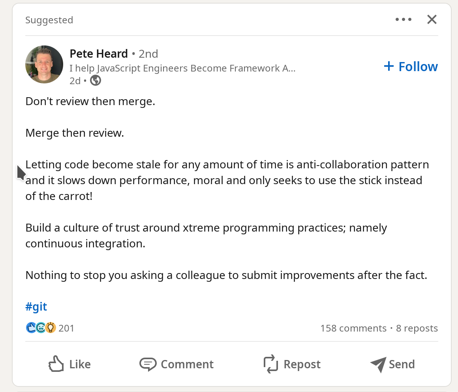
Task: Open Pete Heard's profile photo
Action: tap(44, 64)
